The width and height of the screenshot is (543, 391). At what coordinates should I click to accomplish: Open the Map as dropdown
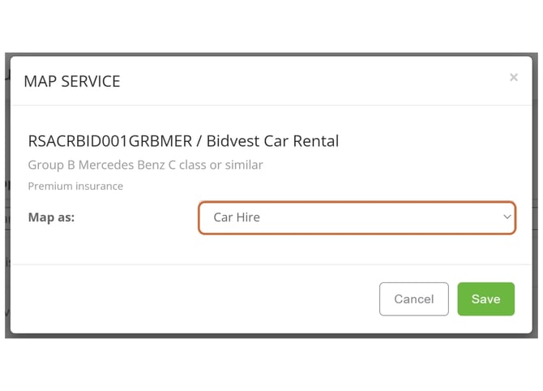point(357,217)
